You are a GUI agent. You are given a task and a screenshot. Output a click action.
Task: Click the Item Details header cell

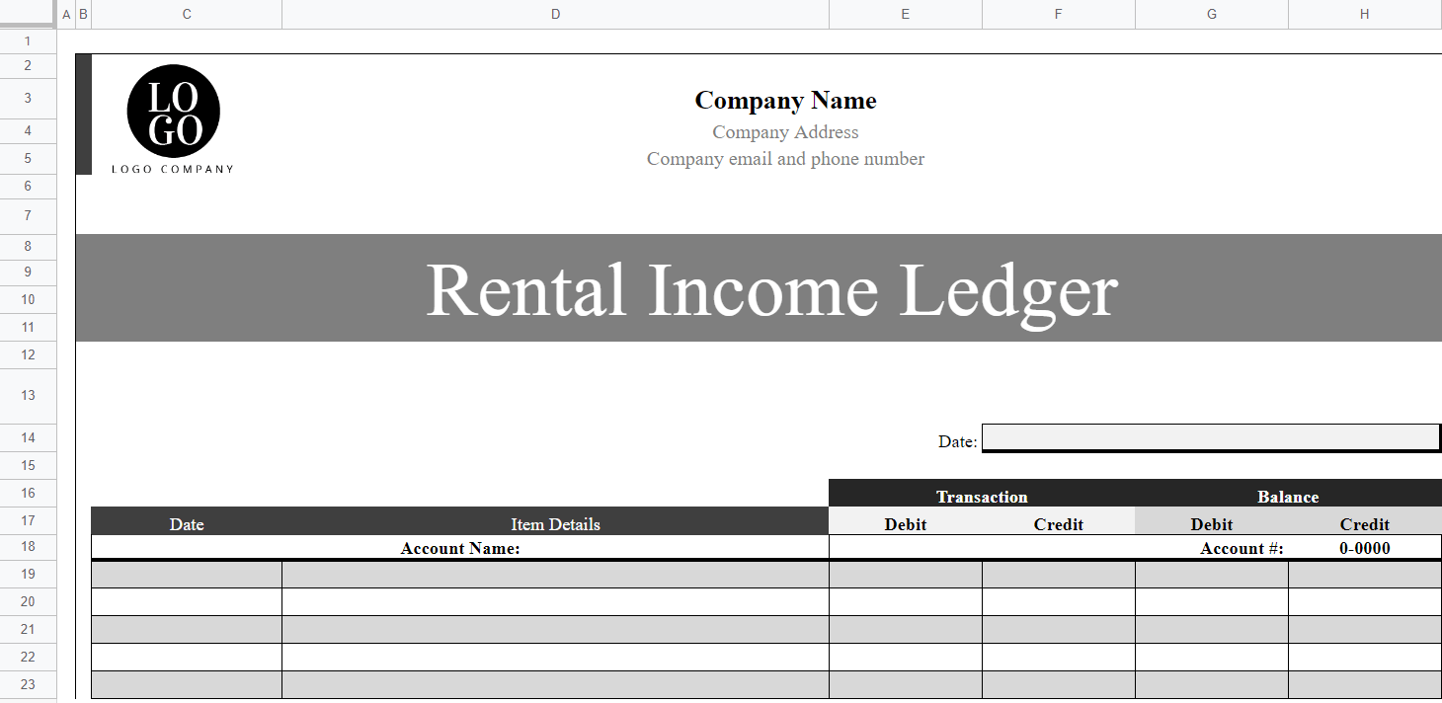pyautogui.click(x=555, y=522)
